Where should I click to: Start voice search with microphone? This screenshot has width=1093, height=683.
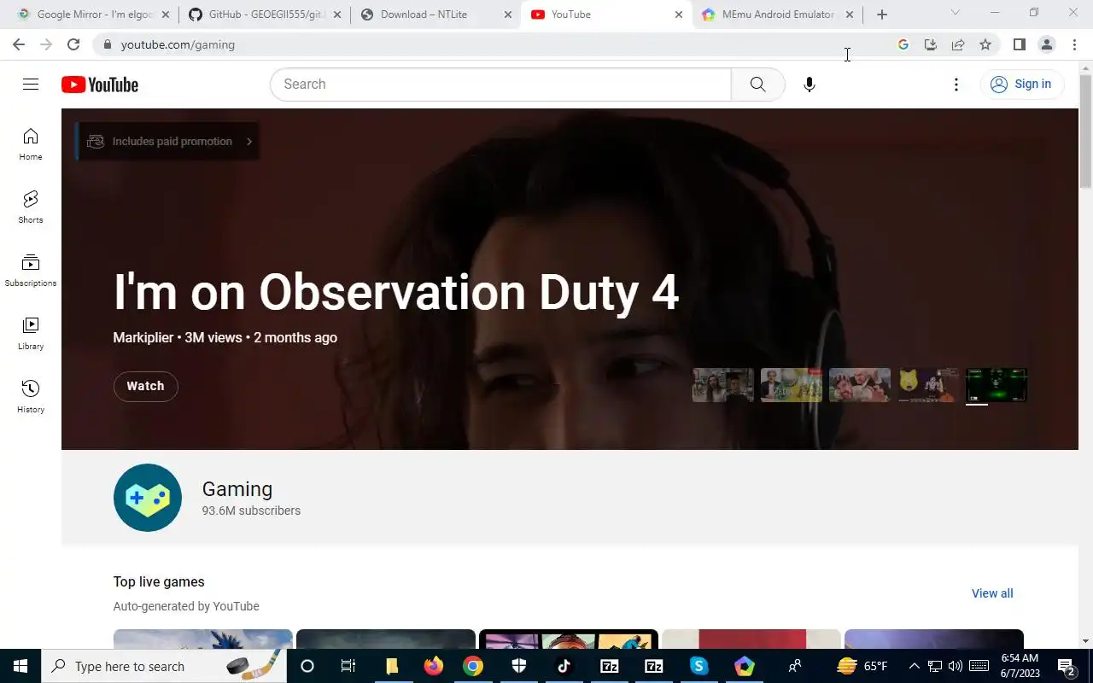coord(810,84)
